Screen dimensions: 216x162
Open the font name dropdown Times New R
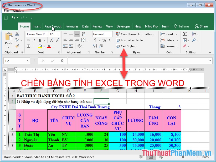(x=47, y=34)
